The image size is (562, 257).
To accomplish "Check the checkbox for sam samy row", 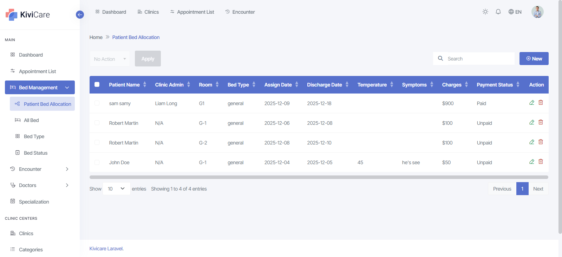I will 97,103.
